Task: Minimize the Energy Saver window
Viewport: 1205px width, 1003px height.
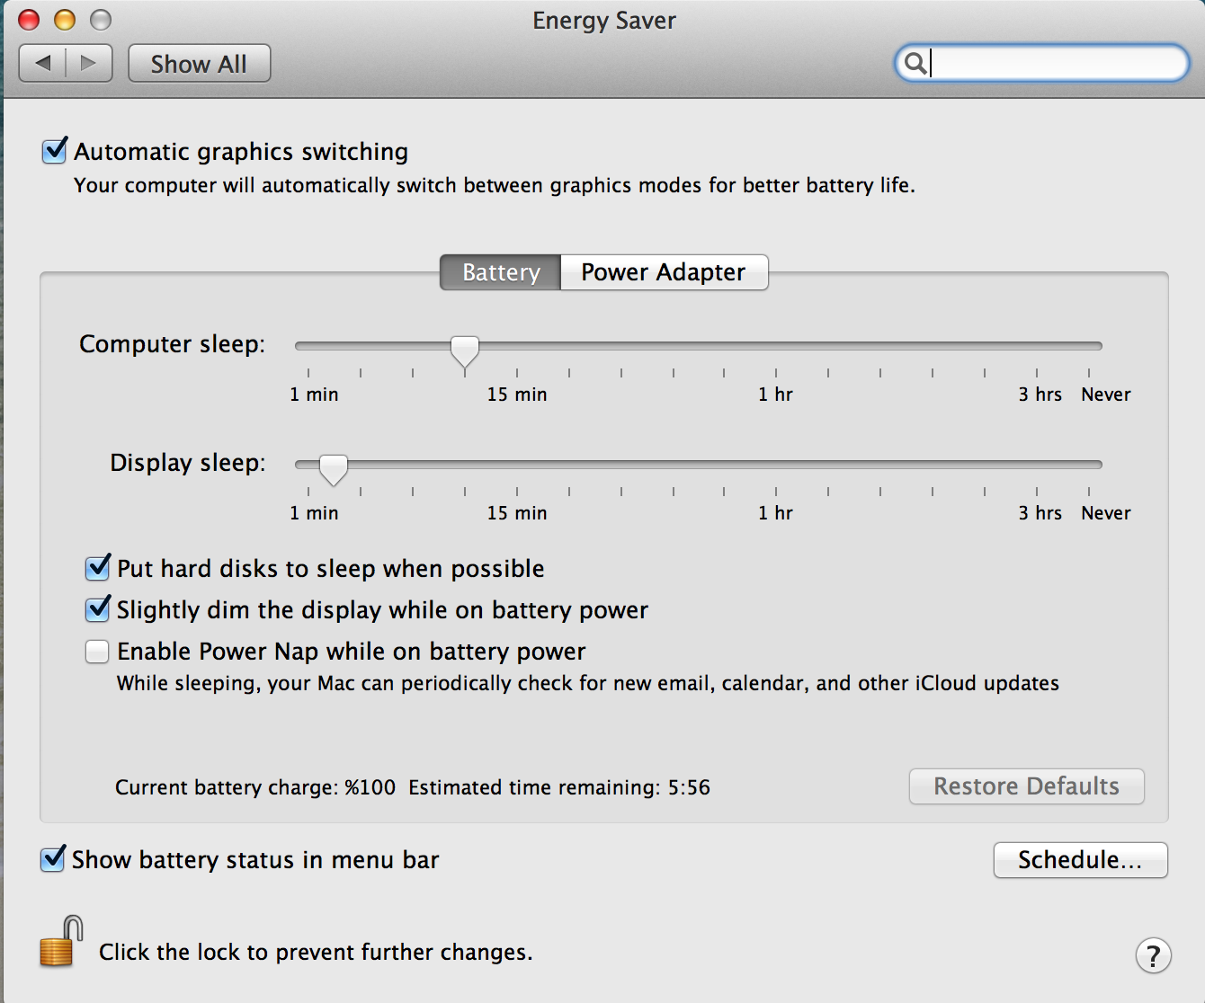Action: tap(65, 20)
